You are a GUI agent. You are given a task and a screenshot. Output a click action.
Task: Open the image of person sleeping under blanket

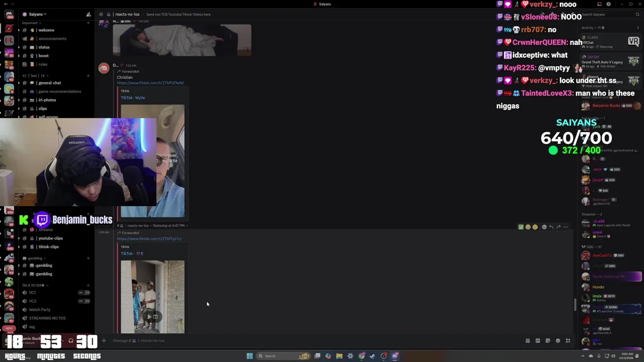click(182, 40)
